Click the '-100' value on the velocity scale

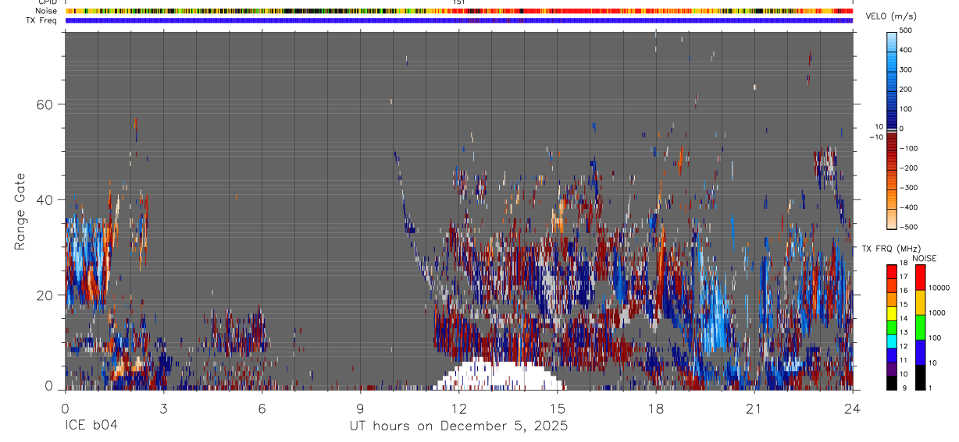click(x=908, y=148)
